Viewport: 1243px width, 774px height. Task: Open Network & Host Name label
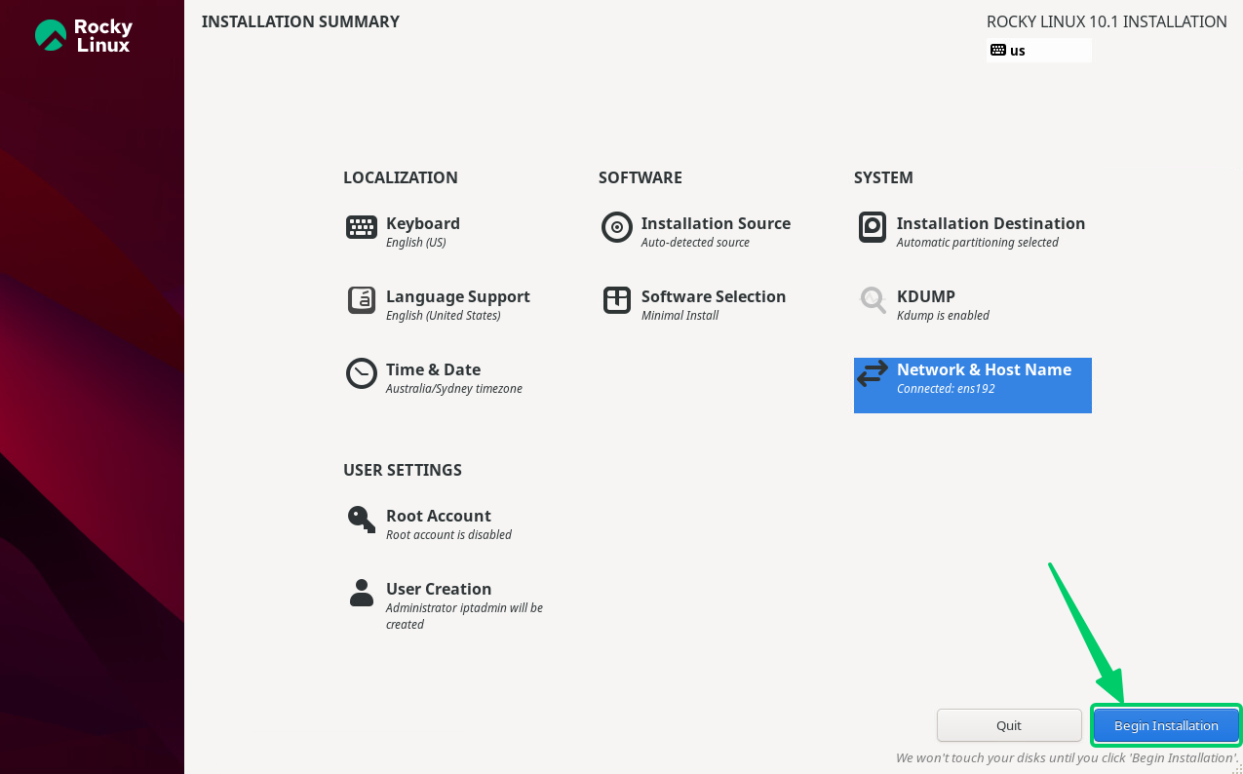[x=984, y=369]
